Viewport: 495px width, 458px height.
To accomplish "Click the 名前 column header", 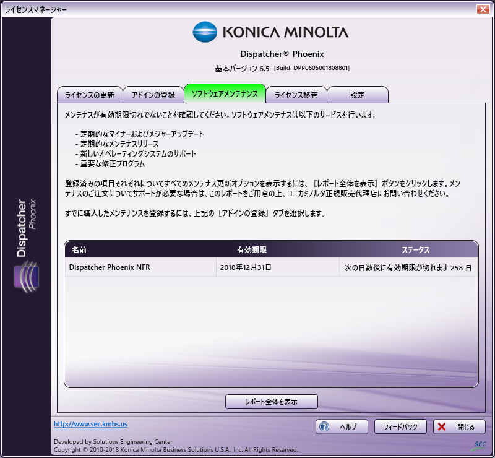I will click(x=79, y=250).
